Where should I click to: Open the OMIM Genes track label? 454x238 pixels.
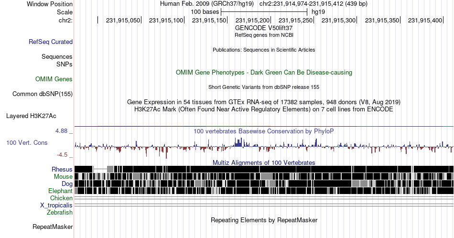point(54,79)
